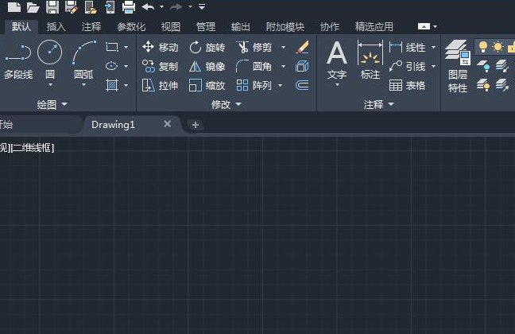
Task: Choose the 镜像 (Mirror) tool
Action: coord(207,67)
